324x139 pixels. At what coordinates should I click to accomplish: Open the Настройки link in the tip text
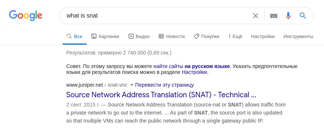point(194,72)
